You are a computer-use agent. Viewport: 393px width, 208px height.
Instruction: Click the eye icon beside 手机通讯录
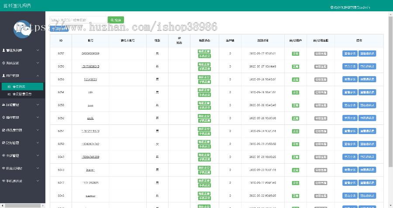pyautogui.click(x=3, y=181)
